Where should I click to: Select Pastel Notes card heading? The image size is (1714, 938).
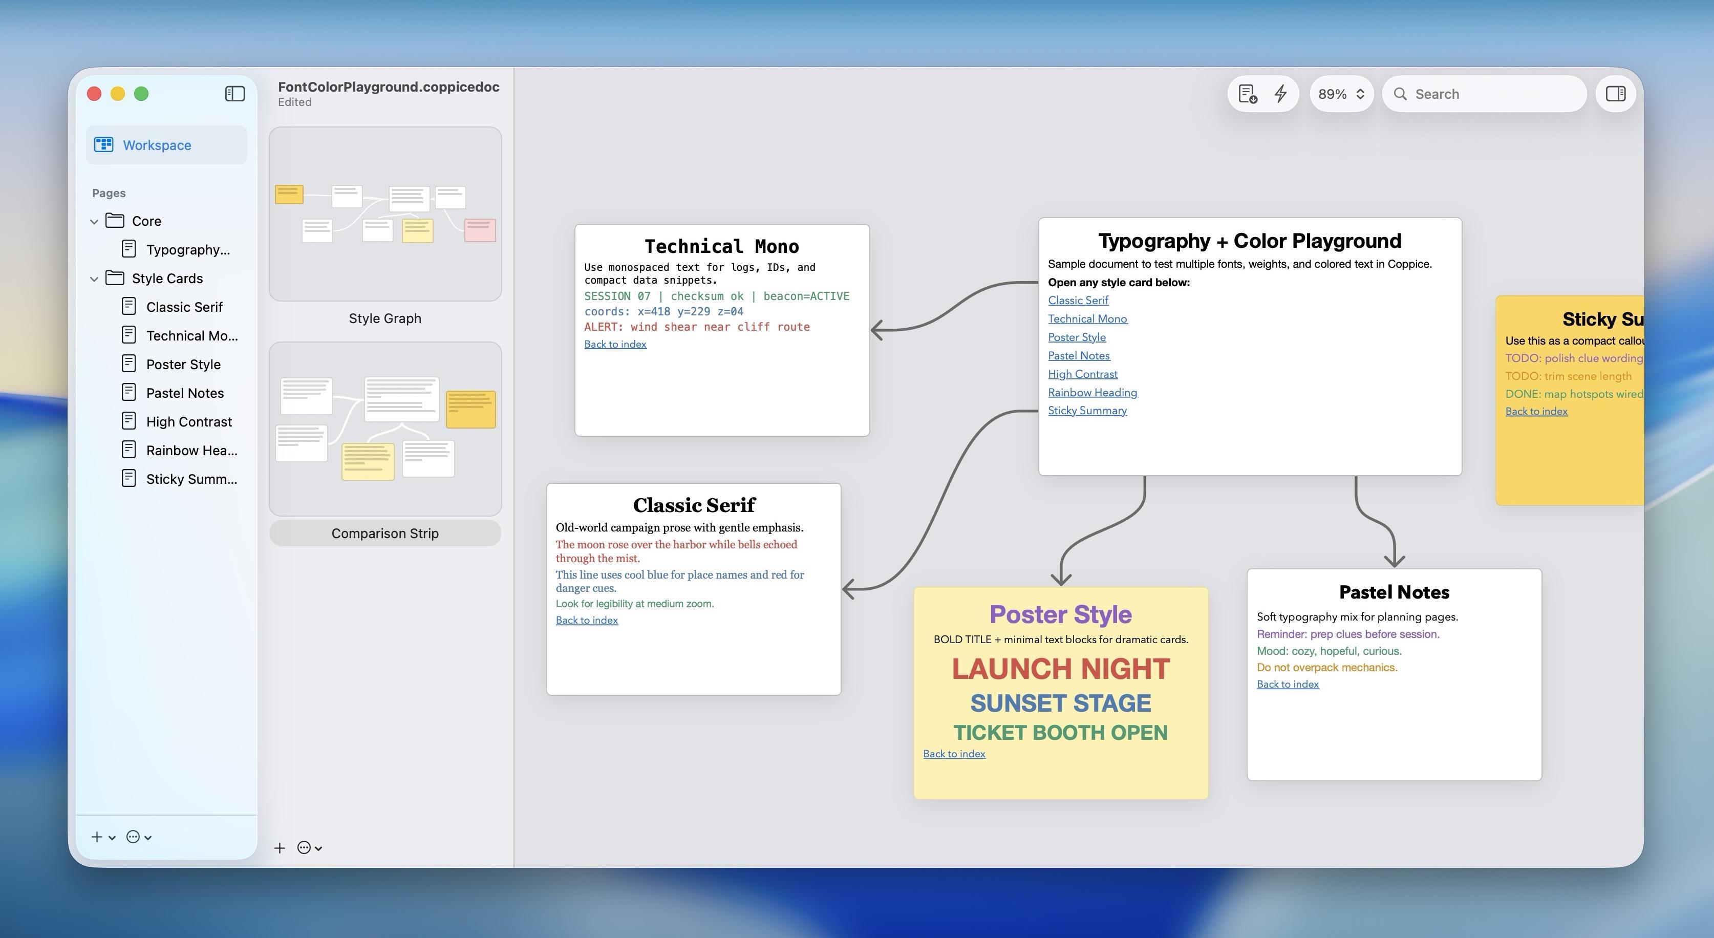(1394, 592)
